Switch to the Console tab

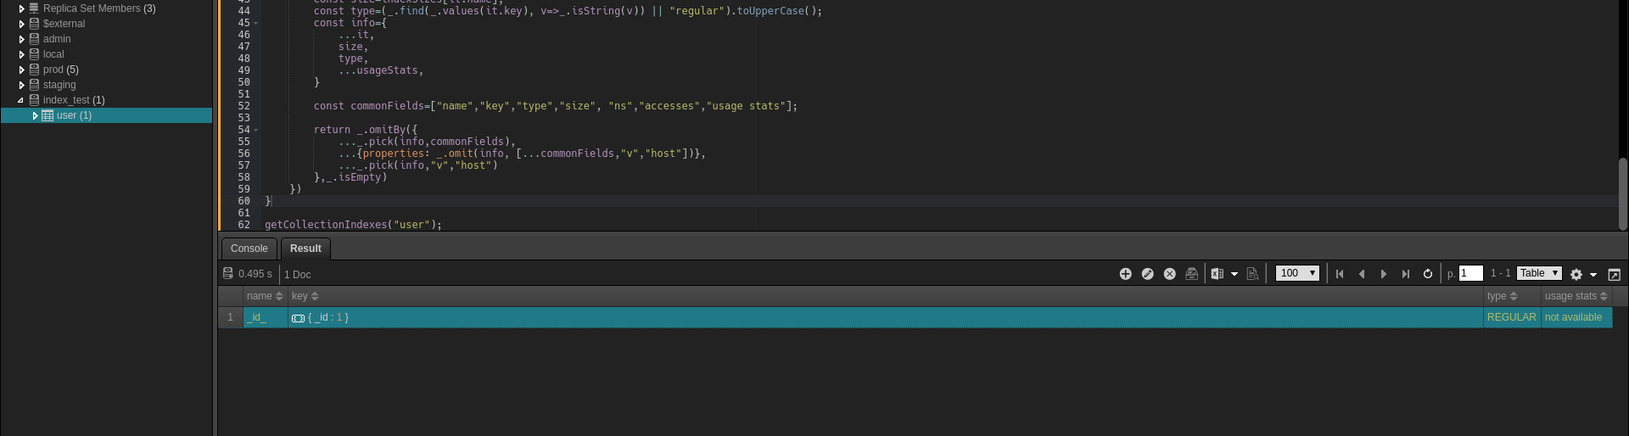249,249
